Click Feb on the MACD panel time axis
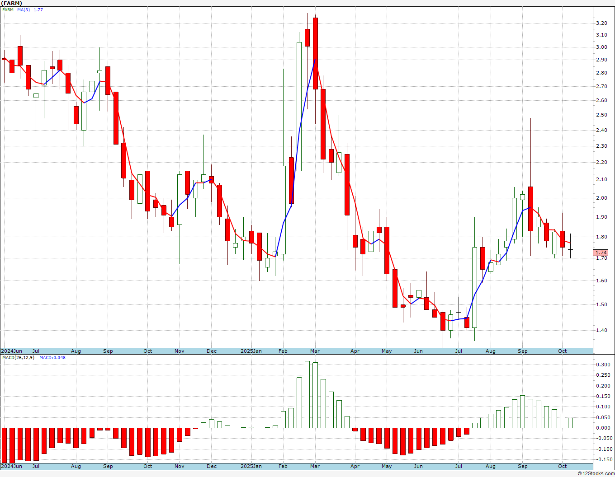Screen dimensions: 615x477 [283, 466]
